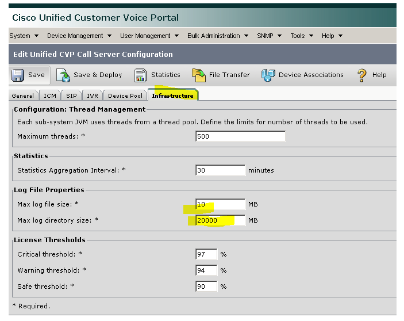The width and height of the screenshot is (404, 321).
Task: Click the 'Maximum threads:' label
Action: click(x=48, y=136)
